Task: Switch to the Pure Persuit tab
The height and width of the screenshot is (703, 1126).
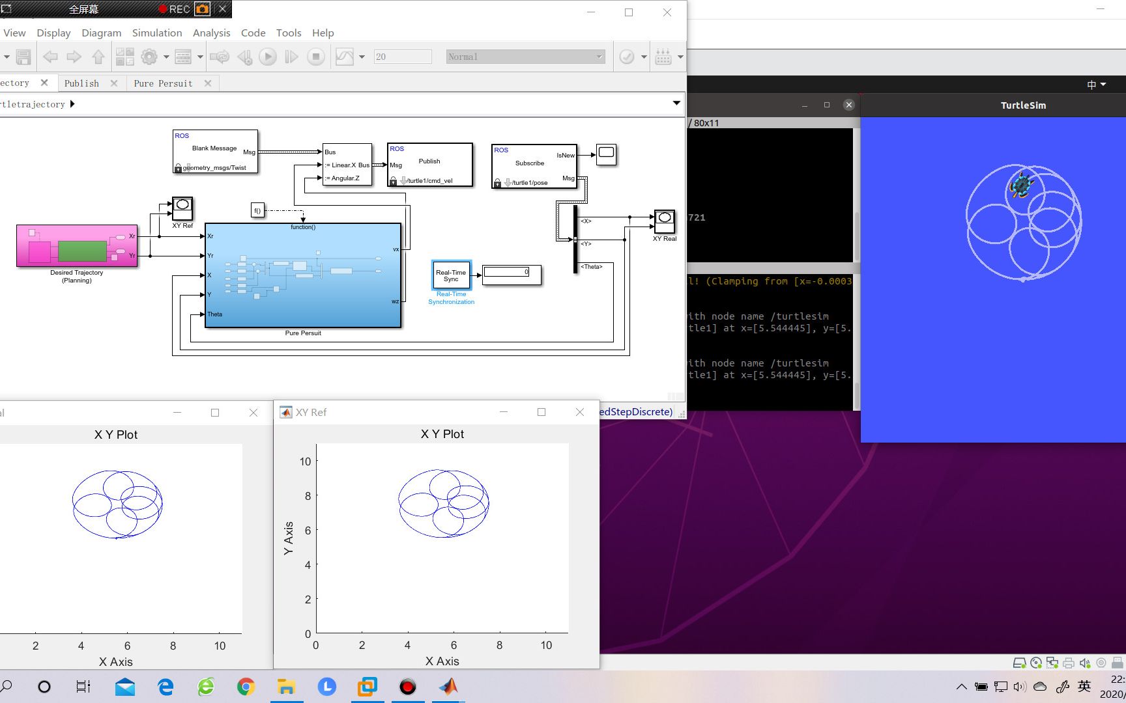Action: click(163, 83)
